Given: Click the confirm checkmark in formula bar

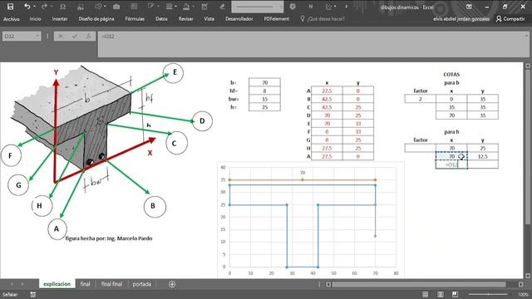Looking at the screenshot, I should (75, 37).
